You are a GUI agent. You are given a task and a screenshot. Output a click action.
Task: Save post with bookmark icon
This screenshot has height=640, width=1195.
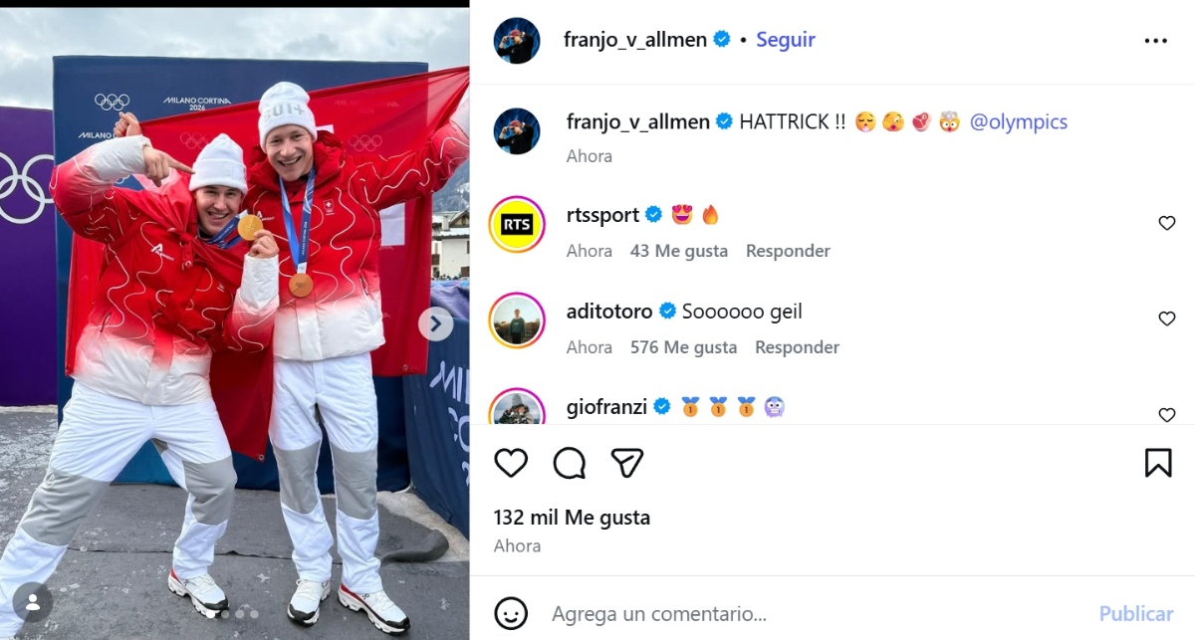click(1158, 463)
